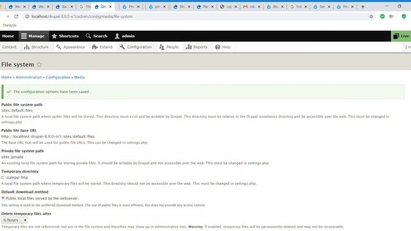Click the 'Temporary directory' label
The width and height of the screenshot is (411, 231).
(x=20, y=171)
